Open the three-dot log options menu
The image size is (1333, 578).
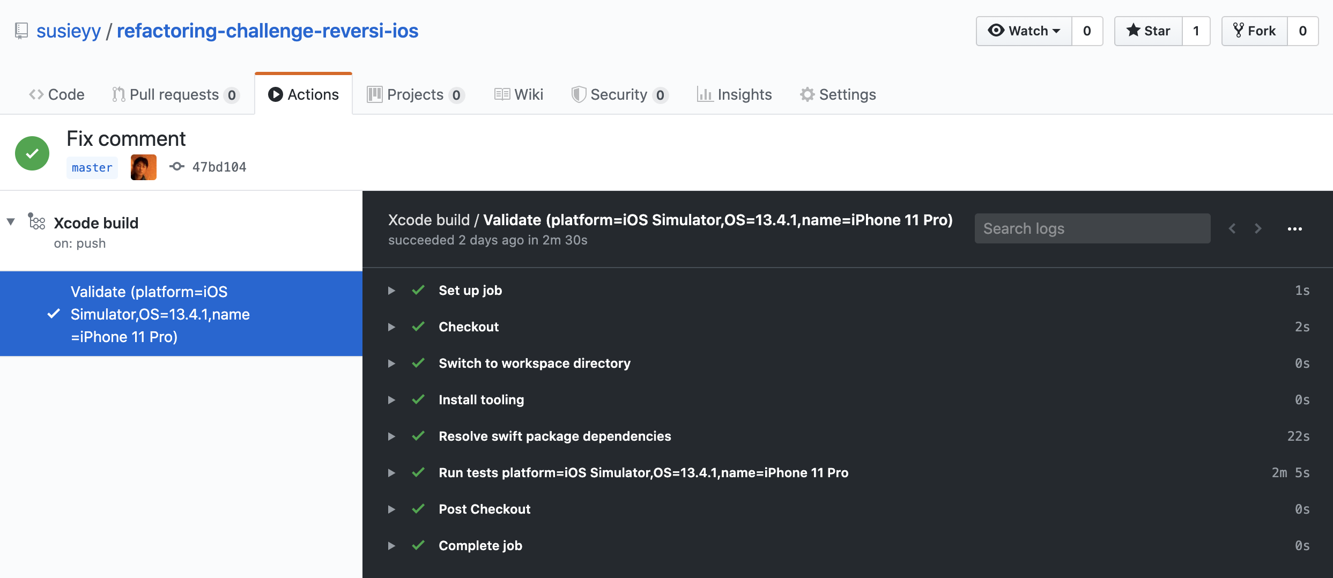point(1294,229)
